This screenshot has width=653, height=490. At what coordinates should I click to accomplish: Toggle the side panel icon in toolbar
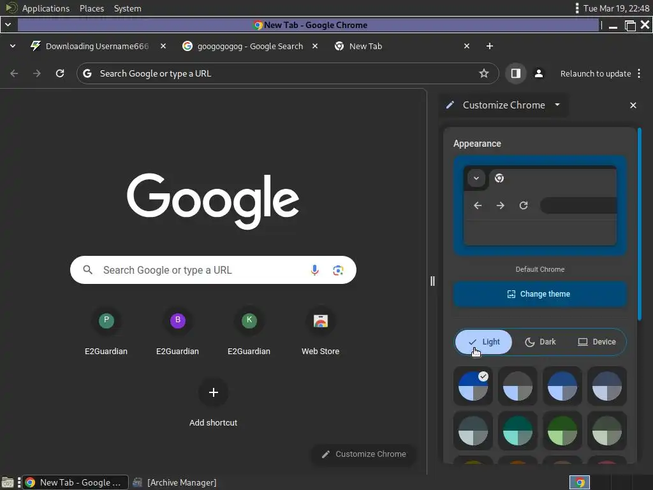(515, 74)
